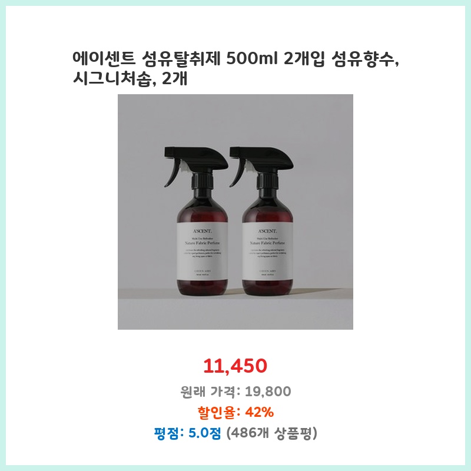Click the GREEN AIRY text on left label
This screenshot has width=471, height=471.
click(203, 271)
